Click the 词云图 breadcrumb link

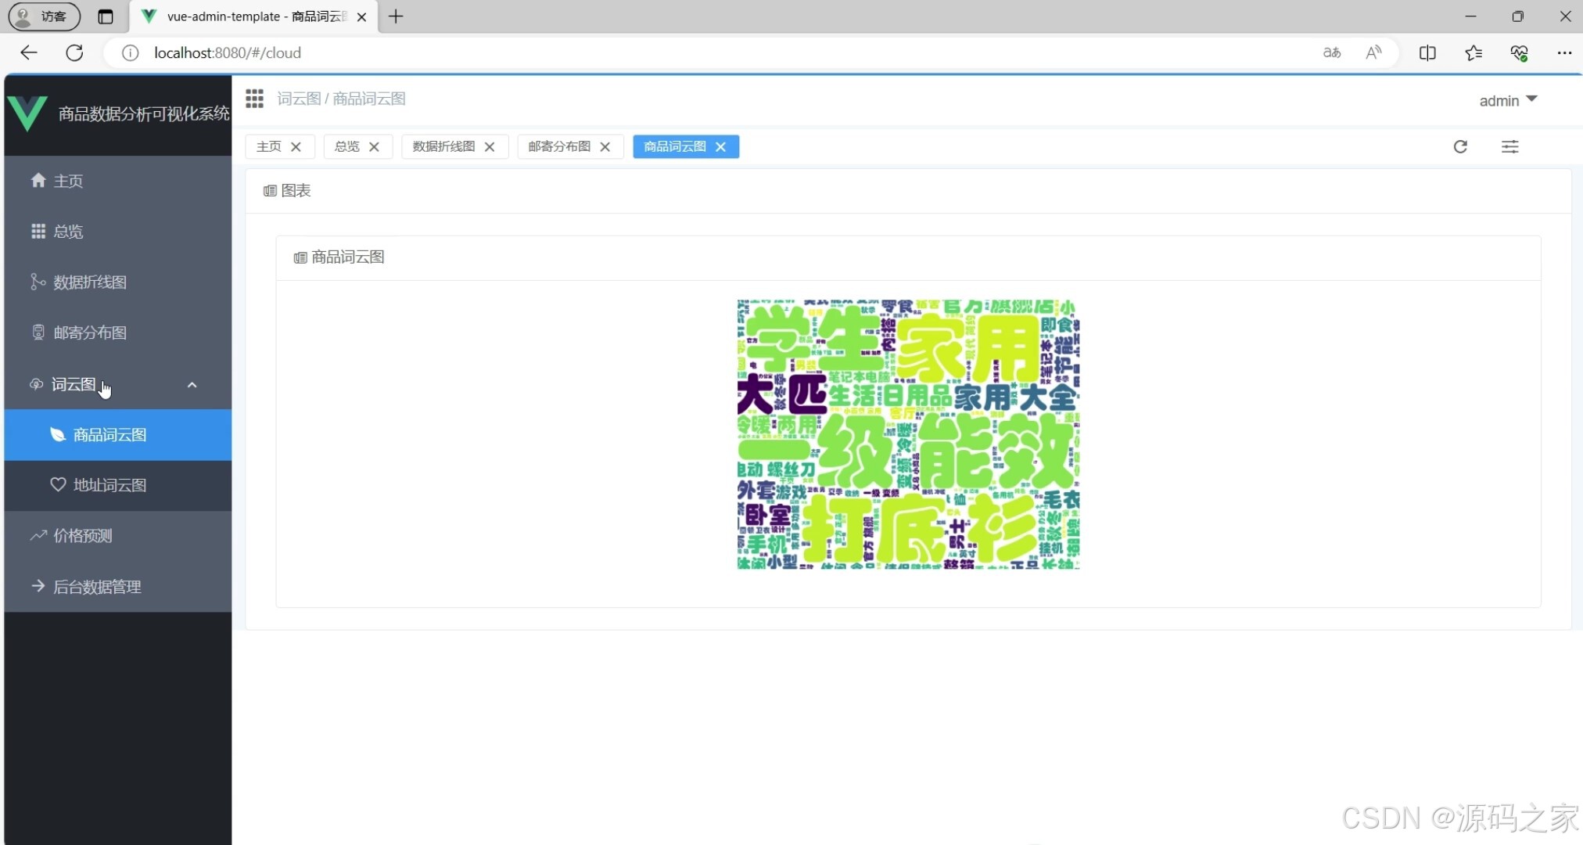click(x=298, y=98)
